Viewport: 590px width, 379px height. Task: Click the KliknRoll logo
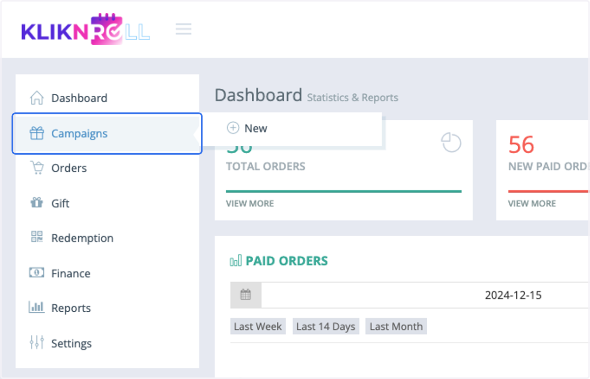click(86, 29)
